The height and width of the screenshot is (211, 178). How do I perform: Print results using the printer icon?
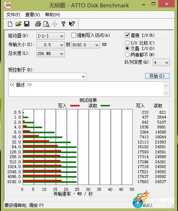pyautogui.click(x=38, y=24)
